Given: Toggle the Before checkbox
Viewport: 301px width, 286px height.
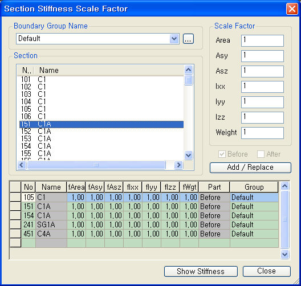Looking at the screenshot, I should (222, 154).
